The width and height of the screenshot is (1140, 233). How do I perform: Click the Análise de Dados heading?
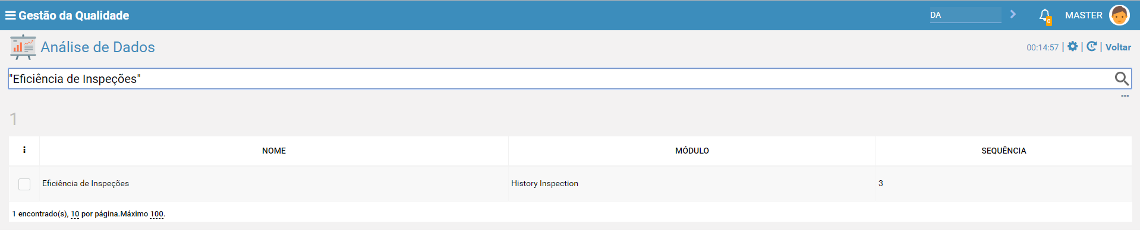[x=97, y=47]
